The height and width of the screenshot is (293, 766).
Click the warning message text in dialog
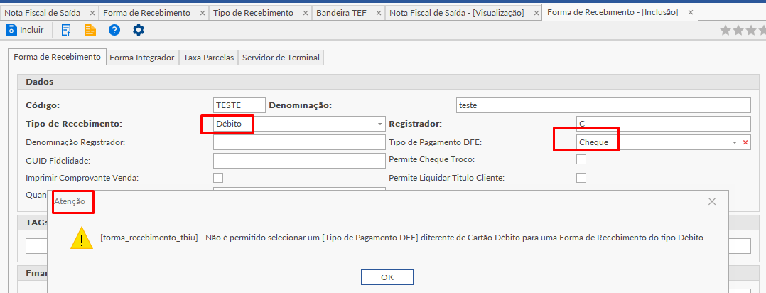(403, 238)
